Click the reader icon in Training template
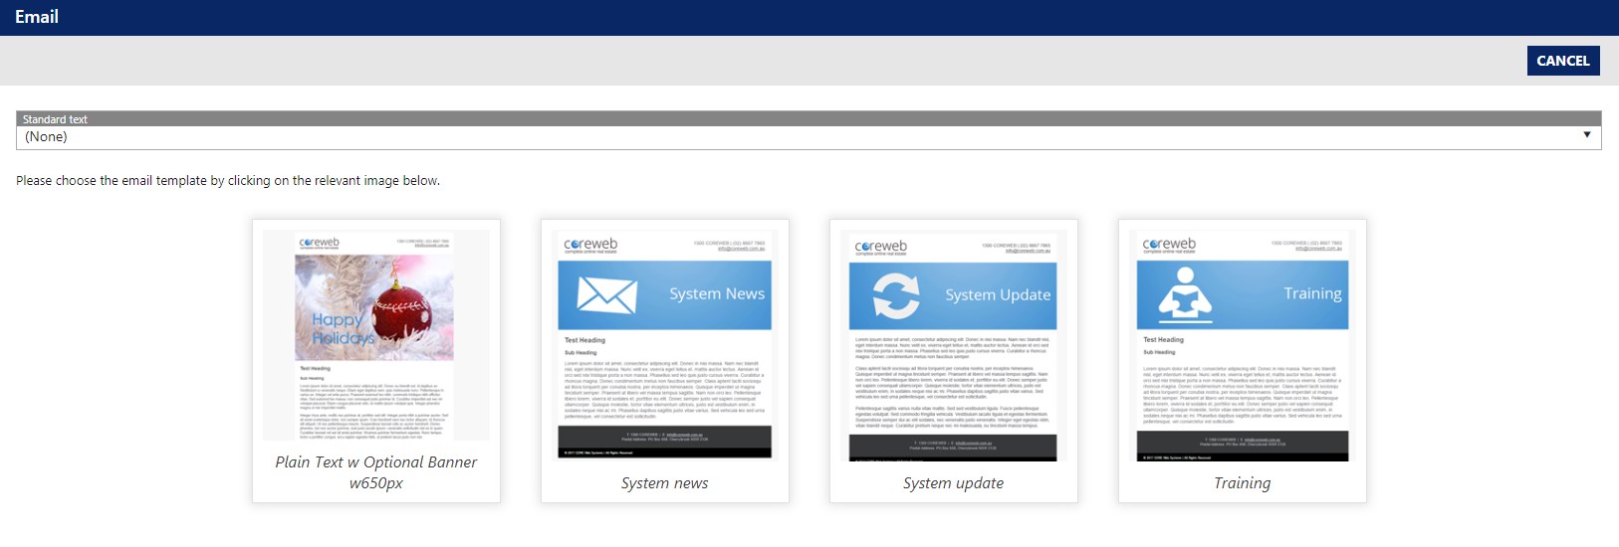 (1184, 295)
